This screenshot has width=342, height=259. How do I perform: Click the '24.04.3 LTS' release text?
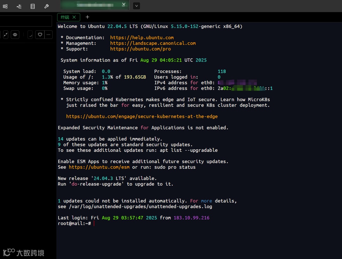109,178
